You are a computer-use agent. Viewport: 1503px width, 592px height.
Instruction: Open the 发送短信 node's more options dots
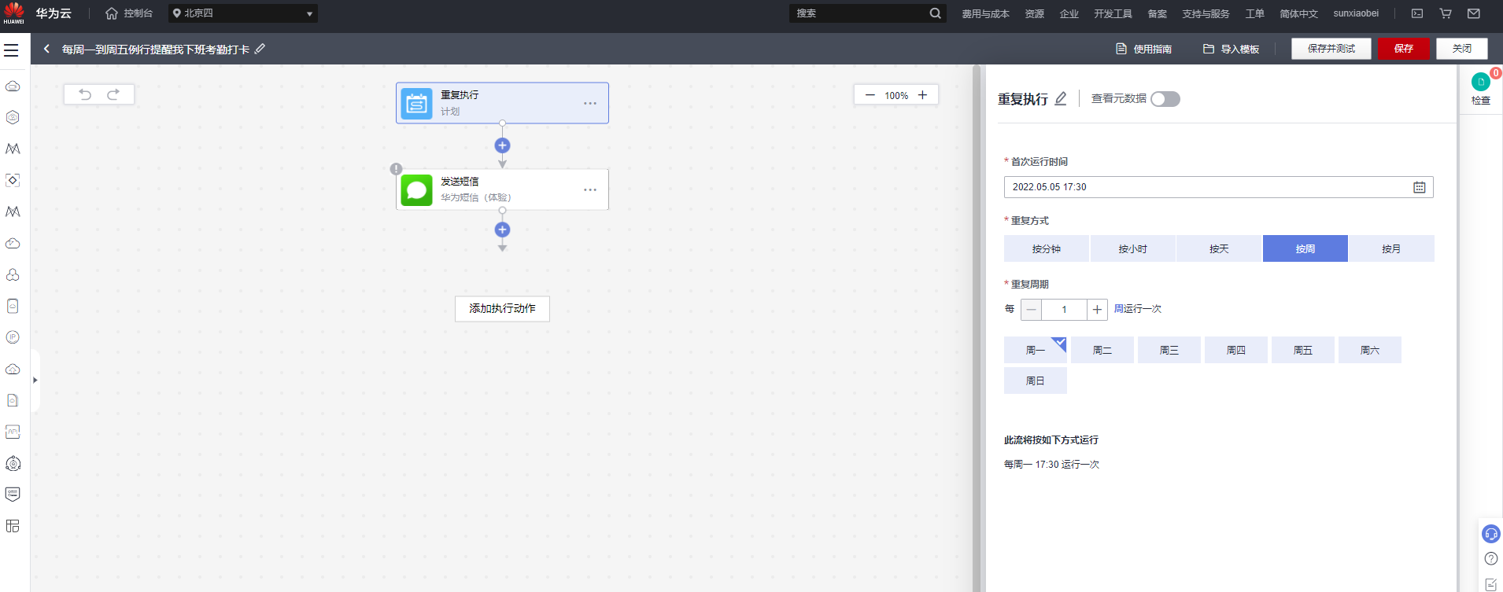[590, 190]
